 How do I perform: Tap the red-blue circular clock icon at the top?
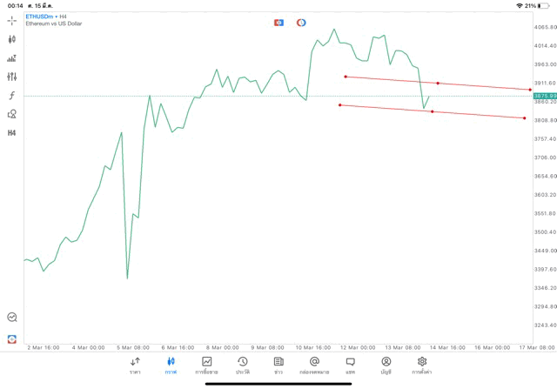coord(301,22)
